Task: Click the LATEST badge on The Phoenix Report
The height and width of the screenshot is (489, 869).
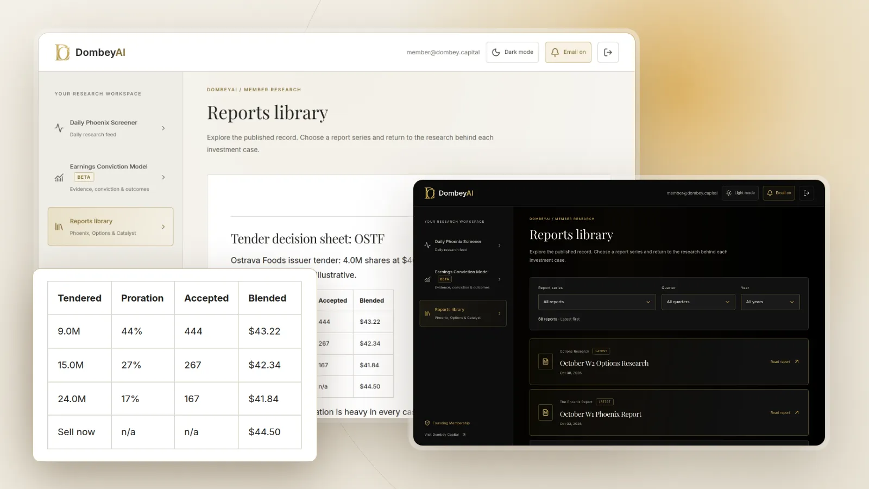Action: [x=604, y=402]
